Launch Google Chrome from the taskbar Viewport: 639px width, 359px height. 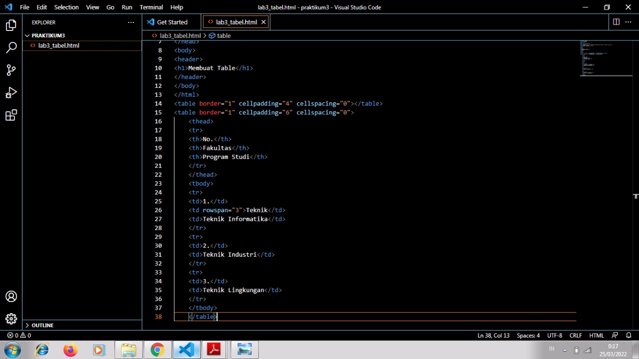157,350
